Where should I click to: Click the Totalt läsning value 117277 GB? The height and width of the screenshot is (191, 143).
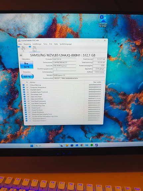point(99,59)
